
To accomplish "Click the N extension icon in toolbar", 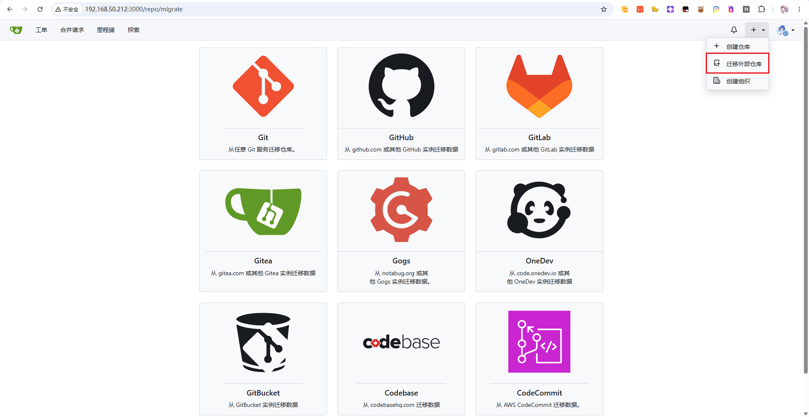I will [x=746, y=9].
